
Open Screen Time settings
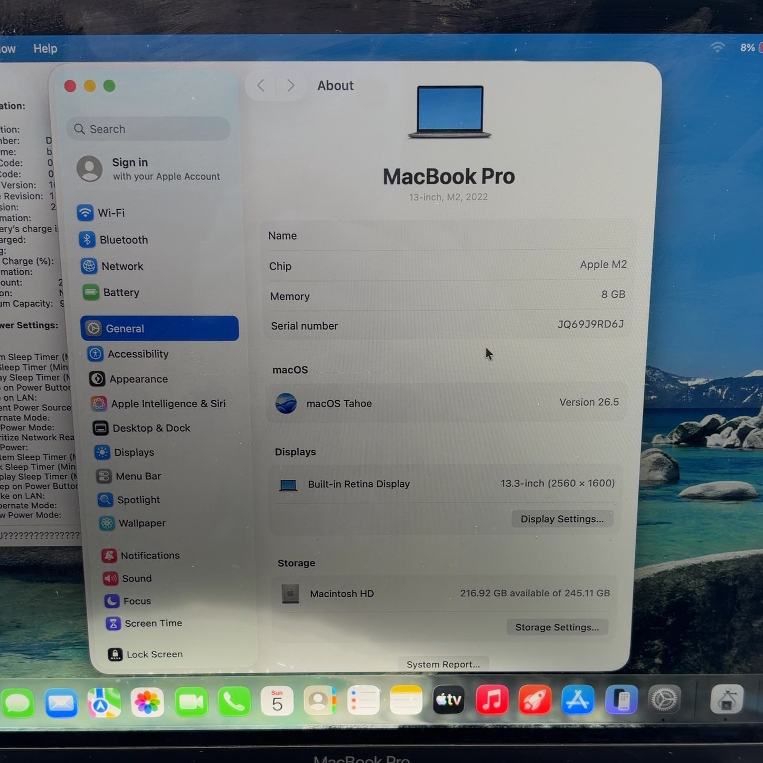[144, 623]
